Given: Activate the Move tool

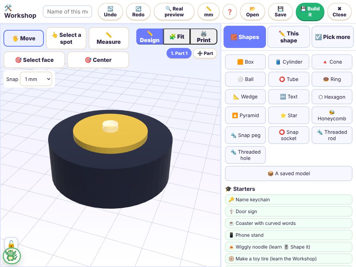Looking at the screenshot, I should coord(24,38).
